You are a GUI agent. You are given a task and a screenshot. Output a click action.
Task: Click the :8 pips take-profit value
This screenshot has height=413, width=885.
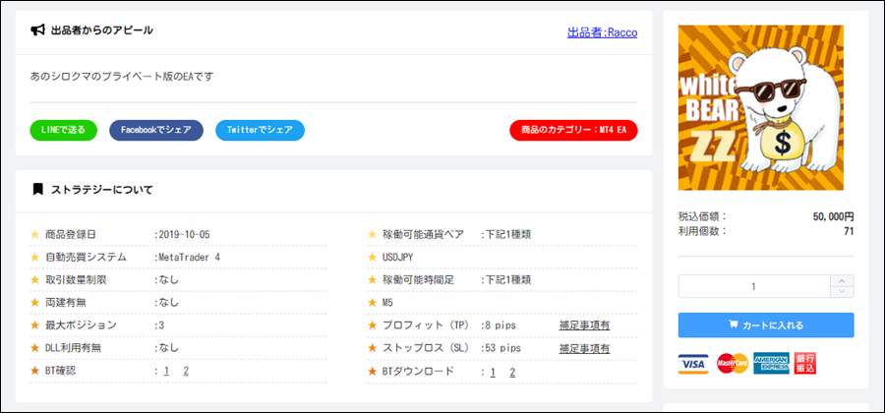498,324
